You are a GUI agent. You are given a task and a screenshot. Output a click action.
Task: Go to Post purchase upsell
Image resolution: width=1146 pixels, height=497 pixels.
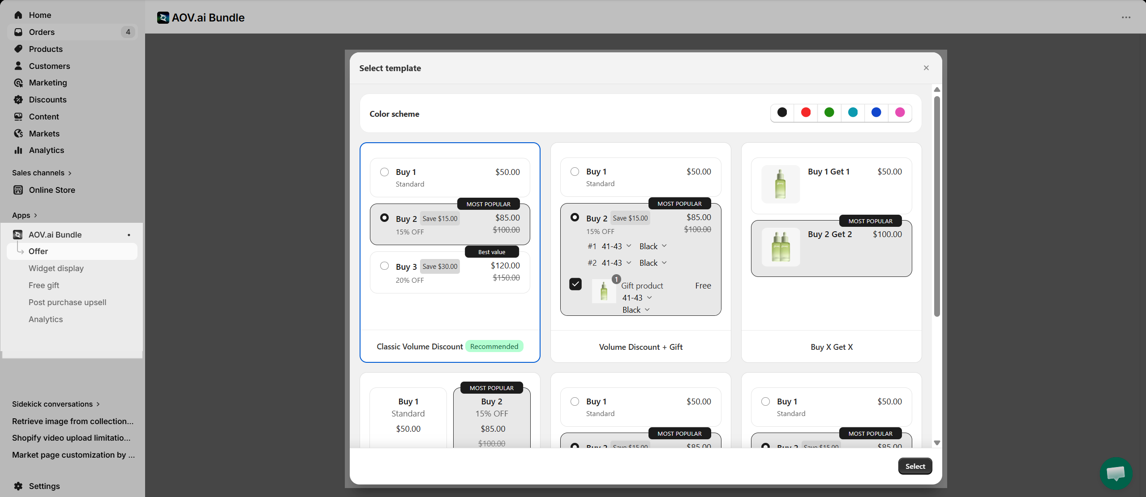coord(67,302)
